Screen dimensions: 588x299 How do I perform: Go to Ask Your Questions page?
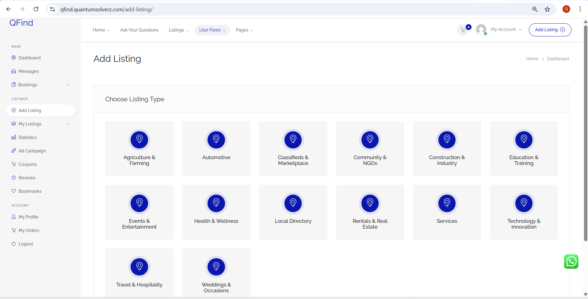click(139, 30)
